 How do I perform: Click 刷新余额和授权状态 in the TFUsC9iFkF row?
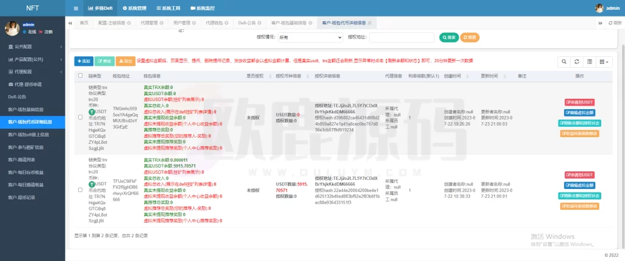(x=580, y=196)
